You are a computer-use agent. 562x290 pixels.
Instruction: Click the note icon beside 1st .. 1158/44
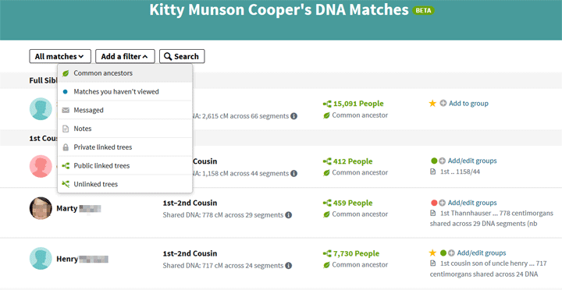tap(433, 172)
